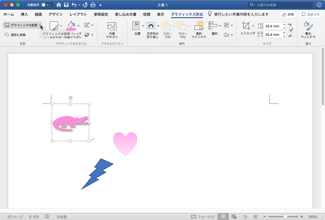Click the Comments (コメント) button
This screenshot has width=325, height=220.
click(x=310, y=15)
